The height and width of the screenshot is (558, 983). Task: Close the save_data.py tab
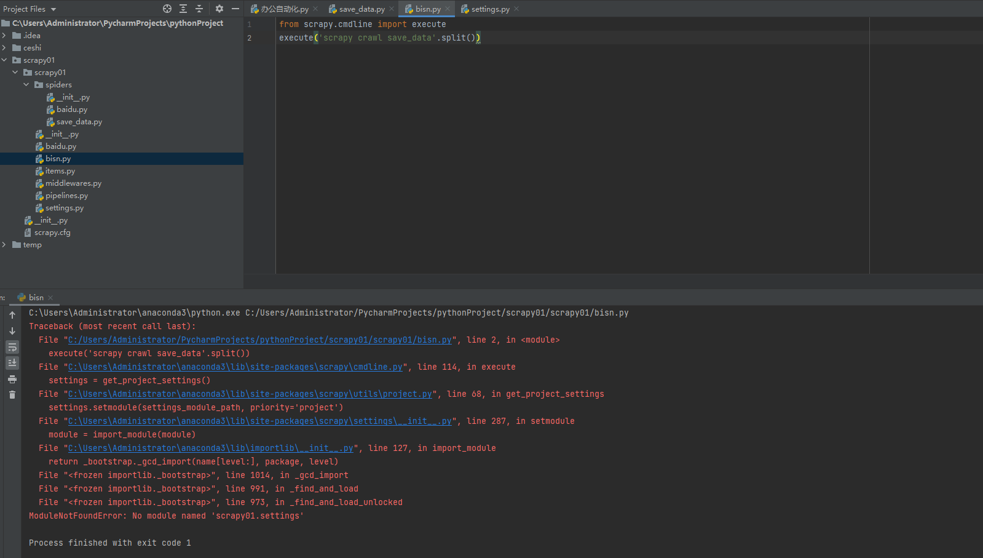[392, 9]
